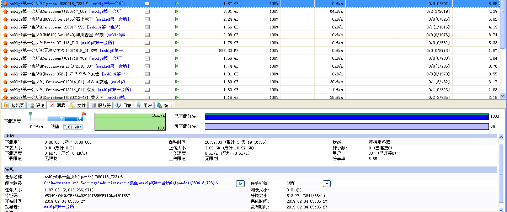Click the green slow-speed marker above speed bar

(x=30, y=114)
